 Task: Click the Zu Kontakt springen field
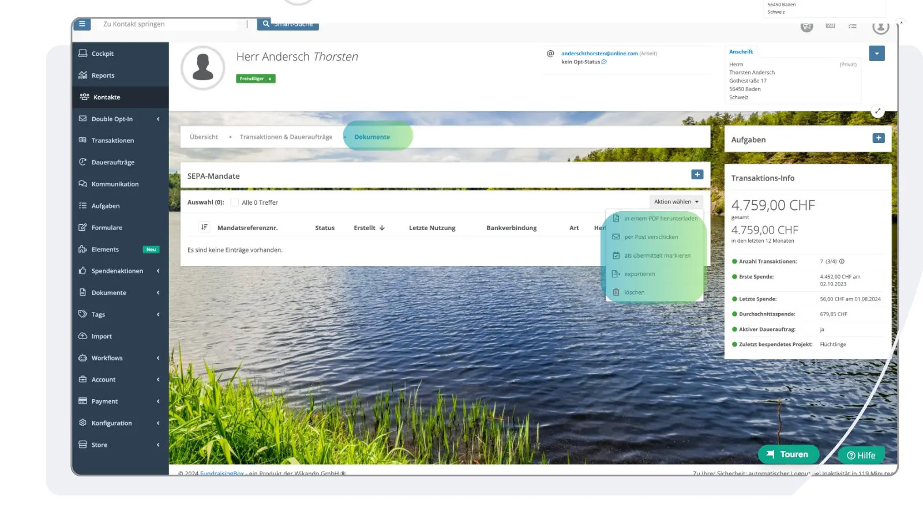(167, 24)
